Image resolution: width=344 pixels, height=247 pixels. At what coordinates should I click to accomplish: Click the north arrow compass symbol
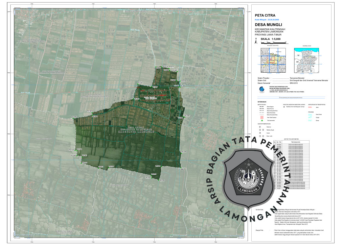coord(256,42)
